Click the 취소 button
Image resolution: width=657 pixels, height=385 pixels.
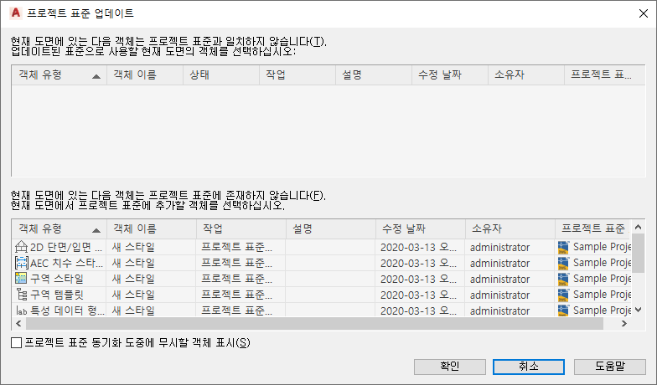click(528, 367)
